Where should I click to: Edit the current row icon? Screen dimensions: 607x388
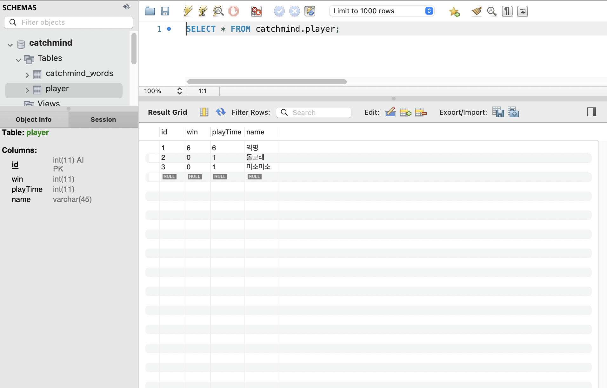pos(390,112)
